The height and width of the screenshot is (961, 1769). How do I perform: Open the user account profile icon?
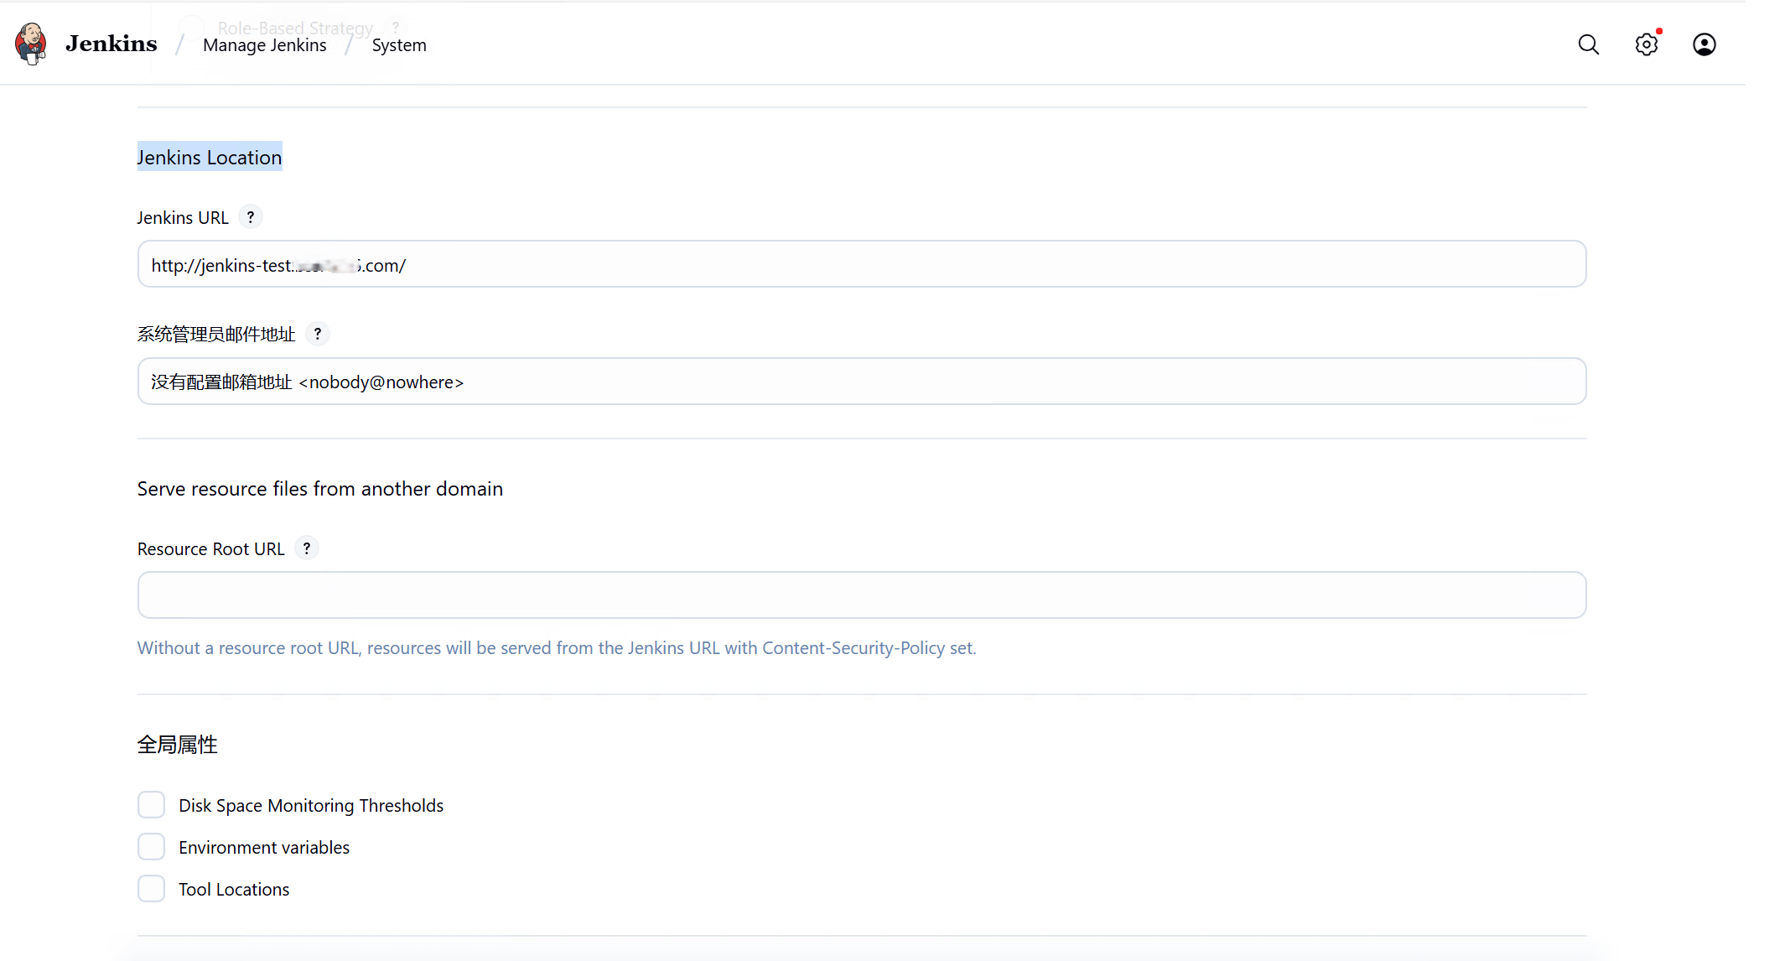click(1704, 44)
